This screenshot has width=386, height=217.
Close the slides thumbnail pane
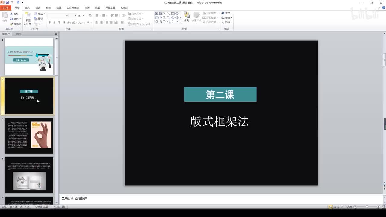(56, 34)
